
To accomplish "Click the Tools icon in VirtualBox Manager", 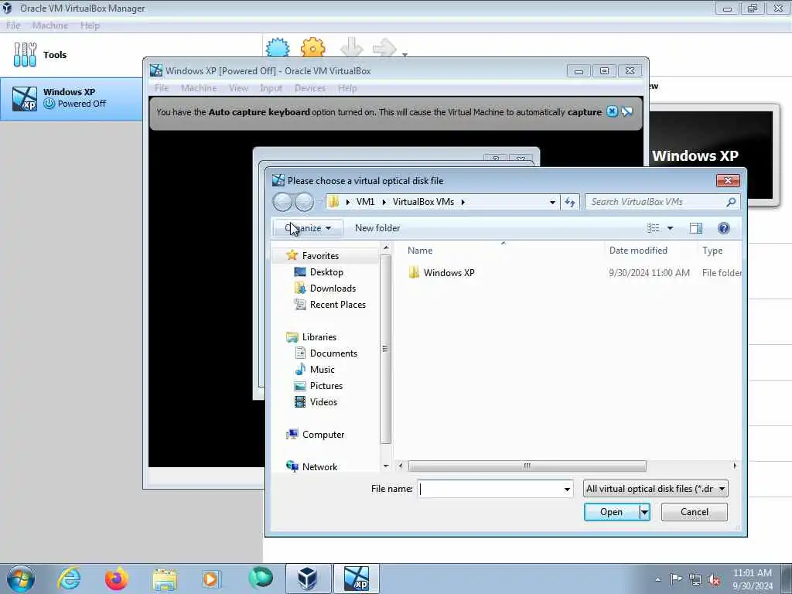I will [25, 55].
